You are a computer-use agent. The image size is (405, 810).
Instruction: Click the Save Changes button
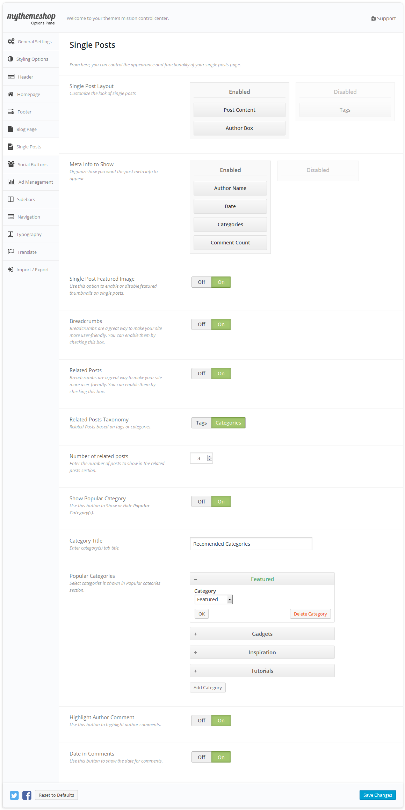[377, 795]
